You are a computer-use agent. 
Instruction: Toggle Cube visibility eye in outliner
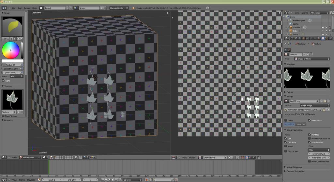pyautogui.click(x=323, y=31)
